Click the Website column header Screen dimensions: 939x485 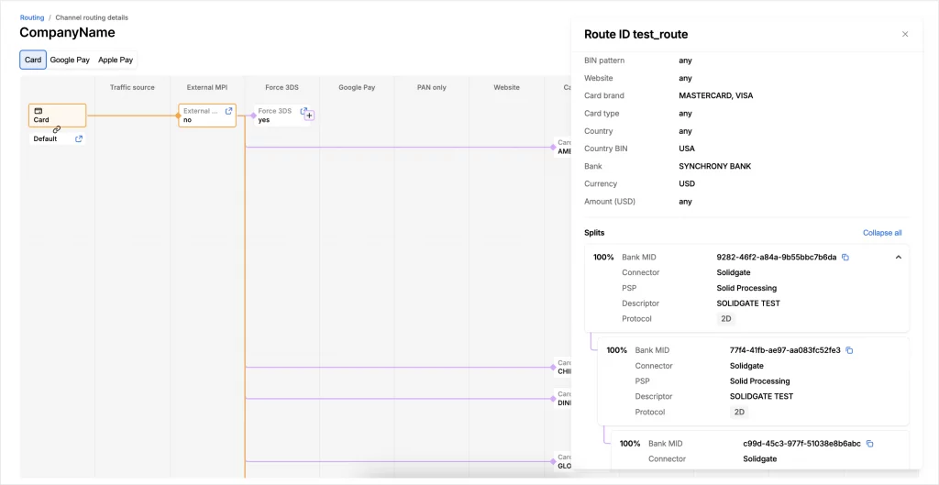click(506, 87)
